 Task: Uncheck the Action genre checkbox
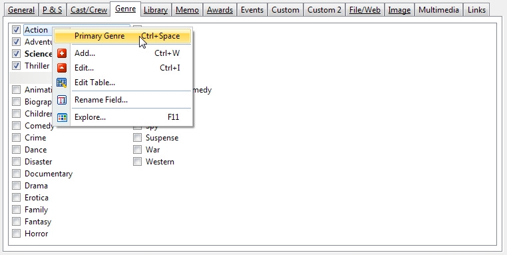pyautogui.click(x=16, y=30)
